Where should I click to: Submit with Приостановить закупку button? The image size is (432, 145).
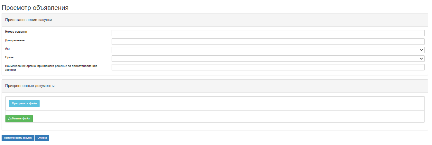pos(18,138)
